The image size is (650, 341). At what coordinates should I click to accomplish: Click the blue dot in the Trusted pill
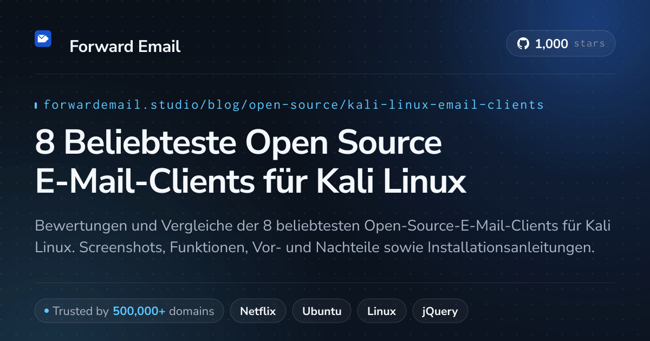(x=47, y=311)
